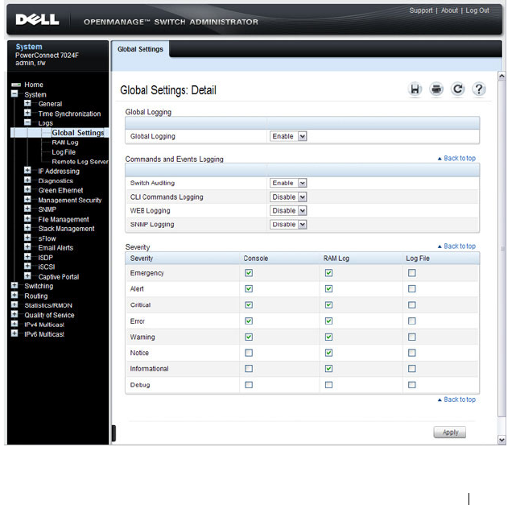Click the Print icon
The image size is (516, 505).
(x=436, y=89)
